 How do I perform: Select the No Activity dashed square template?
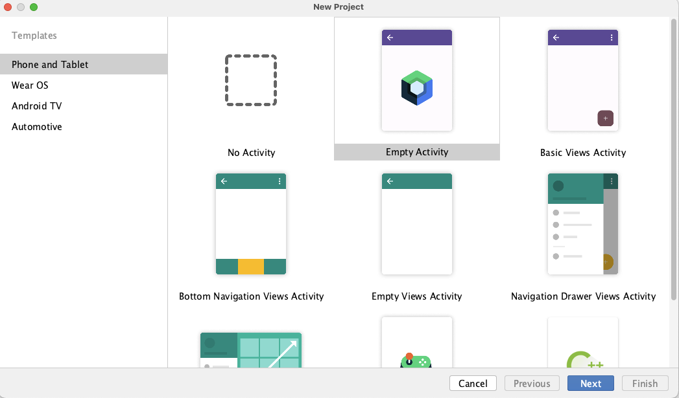(x=251, y=80)
